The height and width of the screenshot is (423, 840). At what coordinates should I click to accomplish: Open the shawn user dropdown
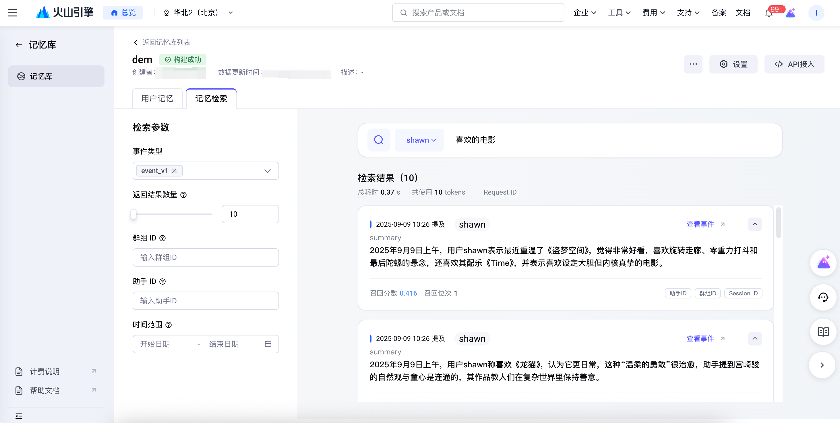[420, 140]
